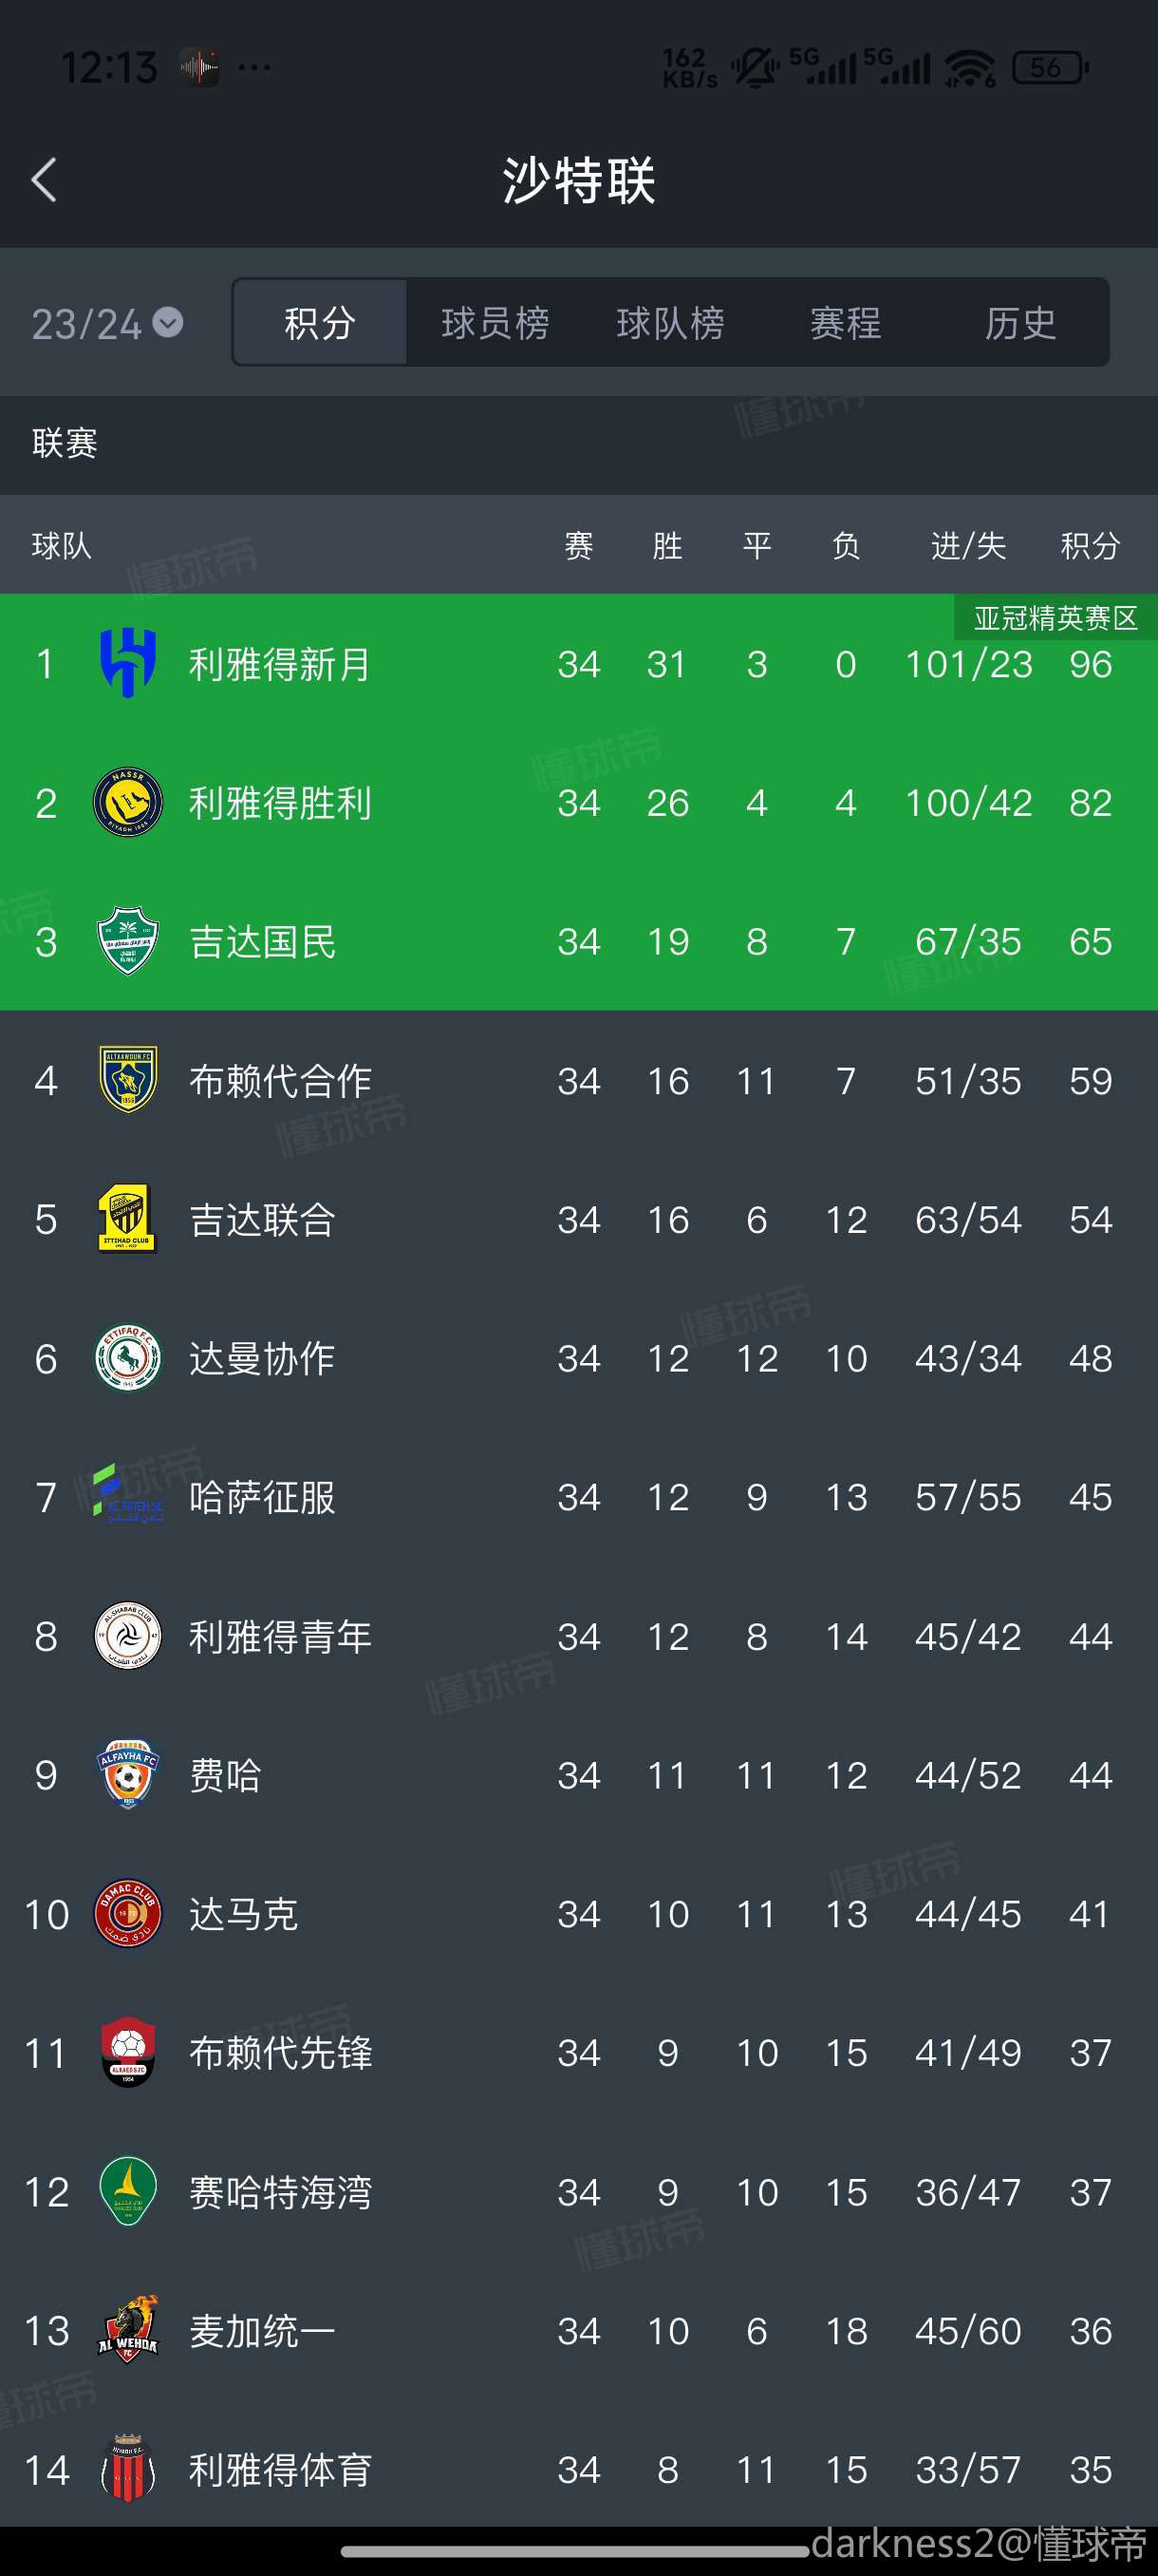Tap the 费哈 club badge
Viewport: 1158px width, 2576px height.
coord(128,1775)
